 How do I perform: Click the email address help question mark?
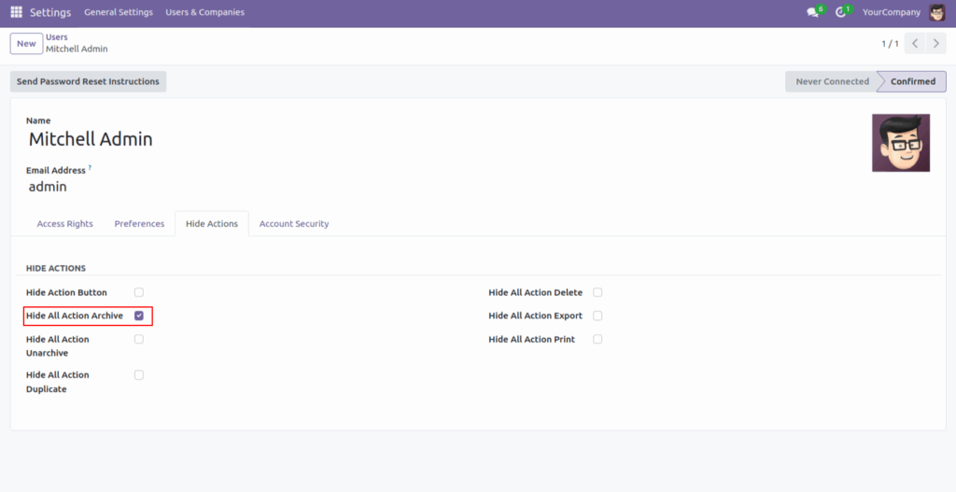90,167
